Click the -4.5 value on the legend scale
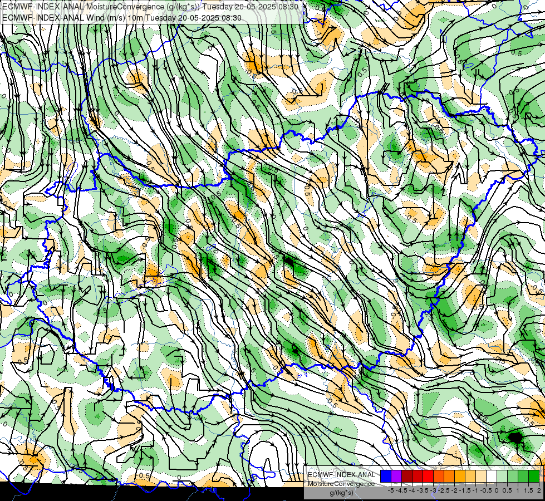Screen dimensions: 545x501 pyautogui.click(x=401, y=490)
